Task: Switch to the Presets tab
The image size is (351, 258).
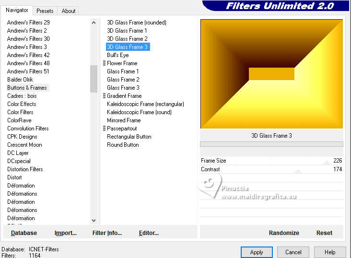Action: 45,11
